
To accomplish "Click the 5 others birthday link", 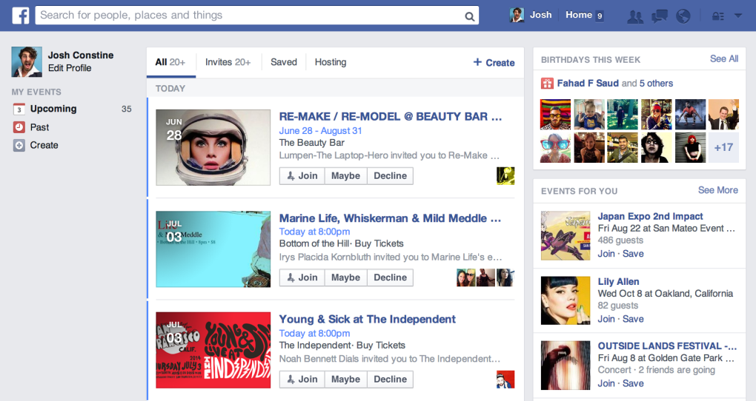I will [x=656, y=84].
